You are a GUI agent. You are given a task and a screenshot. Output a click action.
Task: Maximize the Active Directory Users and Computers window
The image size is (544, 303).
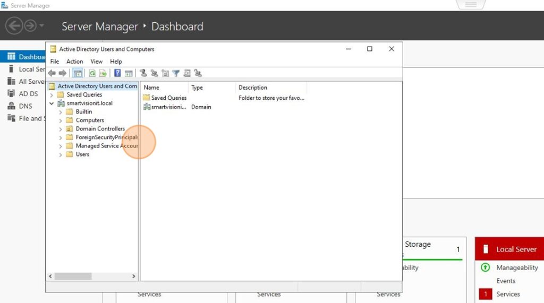(x=370, y=49)
